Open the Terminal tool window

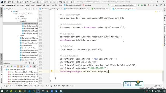tap(28, 86)
